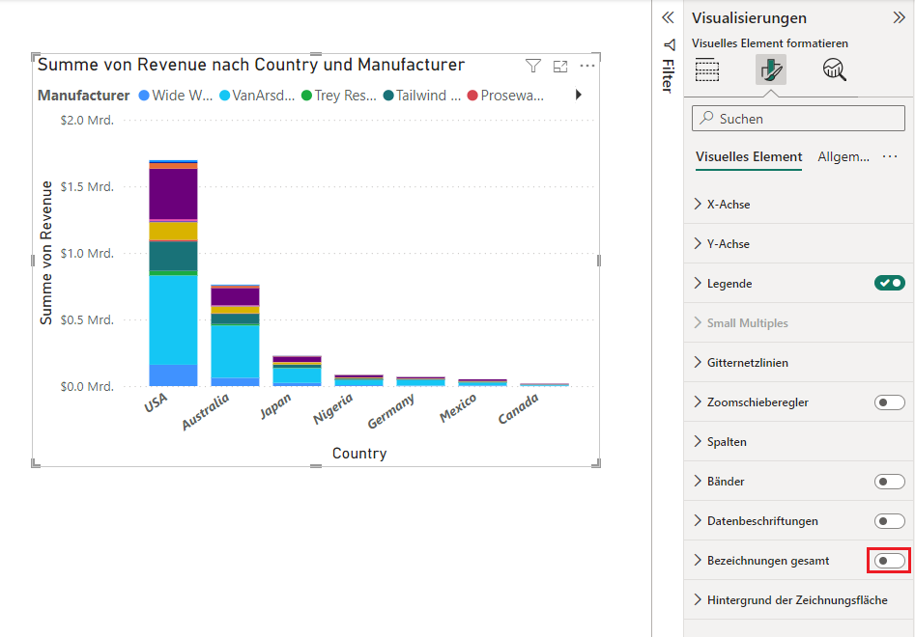
Task: Enable the Zoomschieberegler toggle
Action: 889,402
